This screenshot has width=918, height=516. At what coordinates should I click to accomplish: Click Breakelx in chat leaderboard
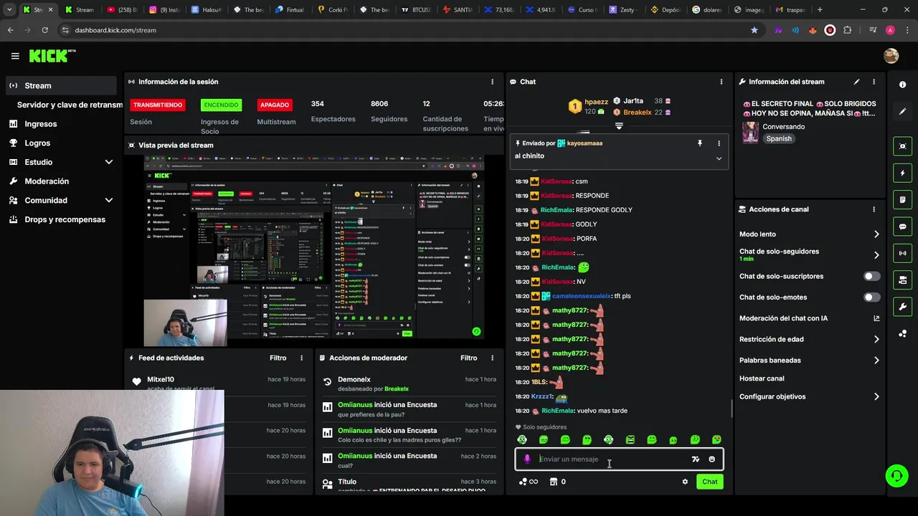pos(638,113)
